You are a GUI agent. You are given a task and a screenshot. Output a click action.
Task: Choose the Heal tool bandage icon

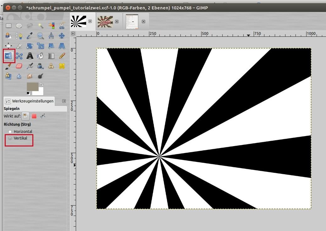tap(62, 66)
